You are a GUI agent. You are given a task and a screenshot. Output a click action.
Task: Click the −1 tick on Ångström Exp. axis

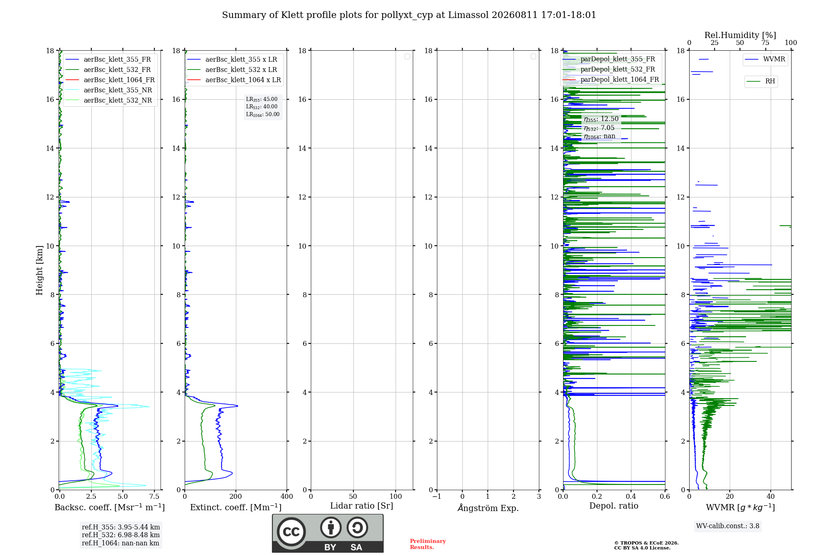click(x=437, y=497)
